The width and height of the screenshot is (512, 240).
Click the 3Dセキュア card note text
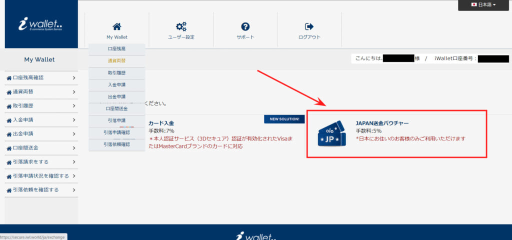coord(220,142)
